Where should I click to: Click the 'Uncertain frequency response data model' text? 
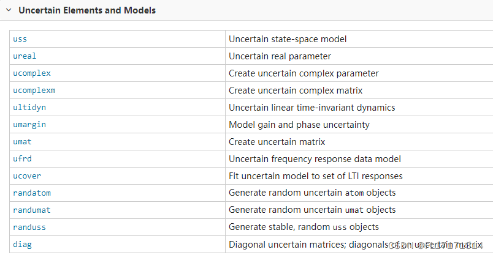(x=315, y=159)
